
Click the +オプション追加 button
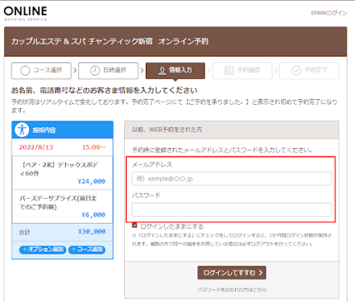pyautogui.click(x=42, y=250)
